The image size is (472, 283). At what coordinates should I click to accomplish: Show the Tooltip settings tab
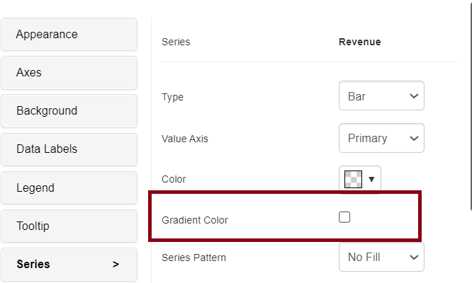[x=69, y=226]
